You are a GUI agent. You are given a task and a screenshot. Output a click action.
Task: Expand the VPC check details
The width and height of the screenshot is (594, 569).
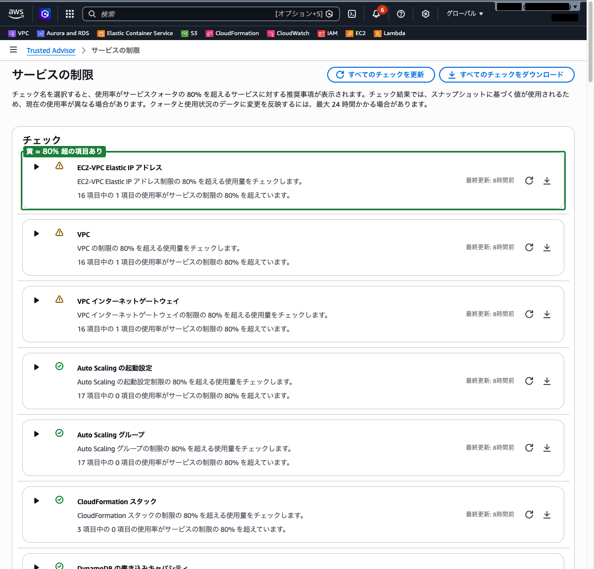point(36,234)
